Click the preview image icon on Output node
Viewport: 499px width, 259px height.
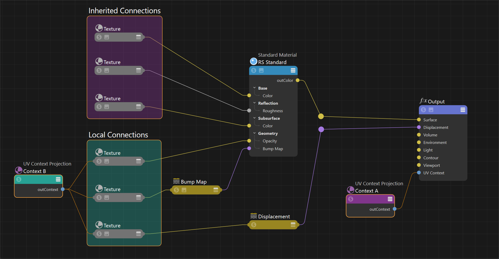click(x=431, y=110)
